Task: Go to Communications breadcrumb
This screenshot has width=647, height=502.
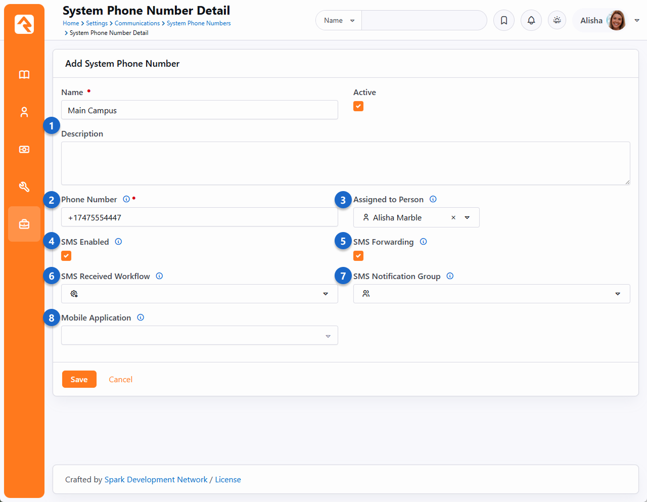Action: [x=137, y=23]
